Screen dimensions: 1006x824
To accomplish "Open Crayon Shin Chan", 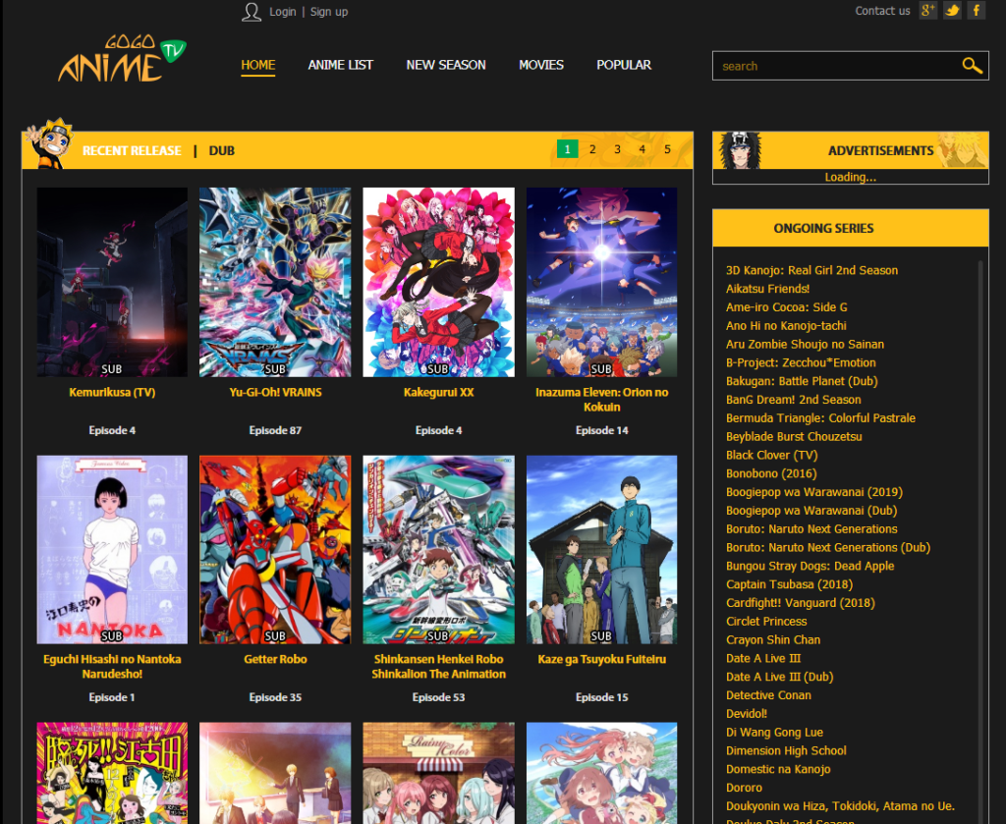I will [x=773, y=640].
